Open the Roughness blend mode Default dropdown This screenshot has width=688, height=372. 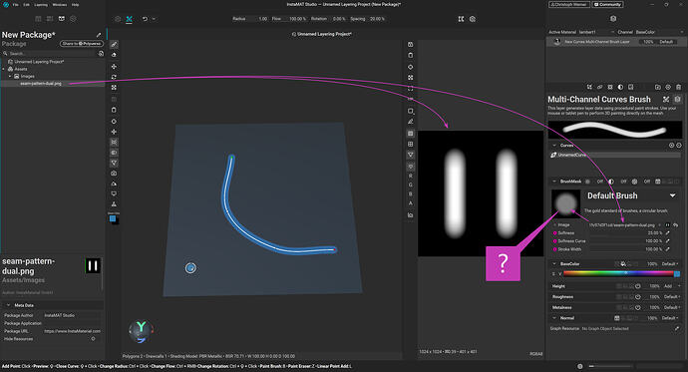672,296
